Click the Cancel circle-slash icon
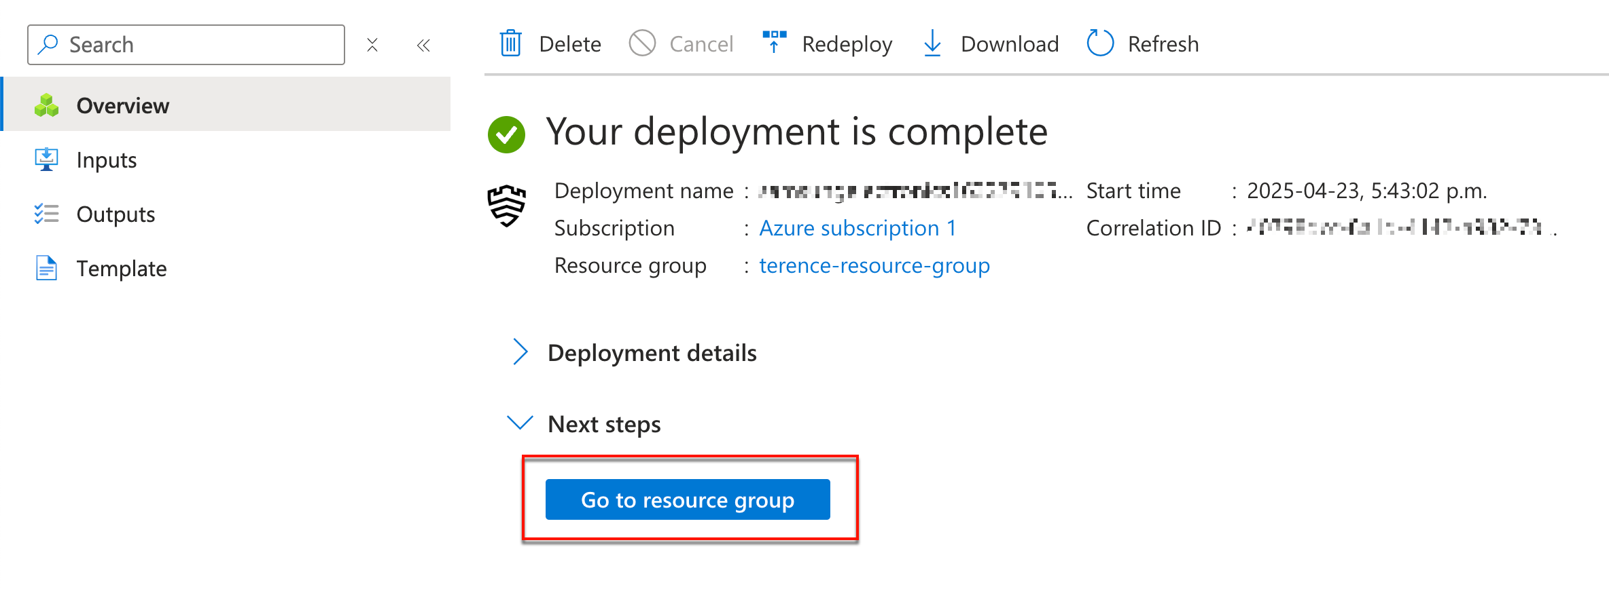The height and width of the screenshot is (589, 1609). tap(642, 44)
